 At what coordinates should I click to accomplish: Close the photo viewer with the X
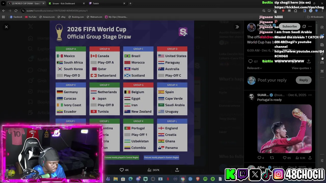pyautogui.click(x=6, y=27)
